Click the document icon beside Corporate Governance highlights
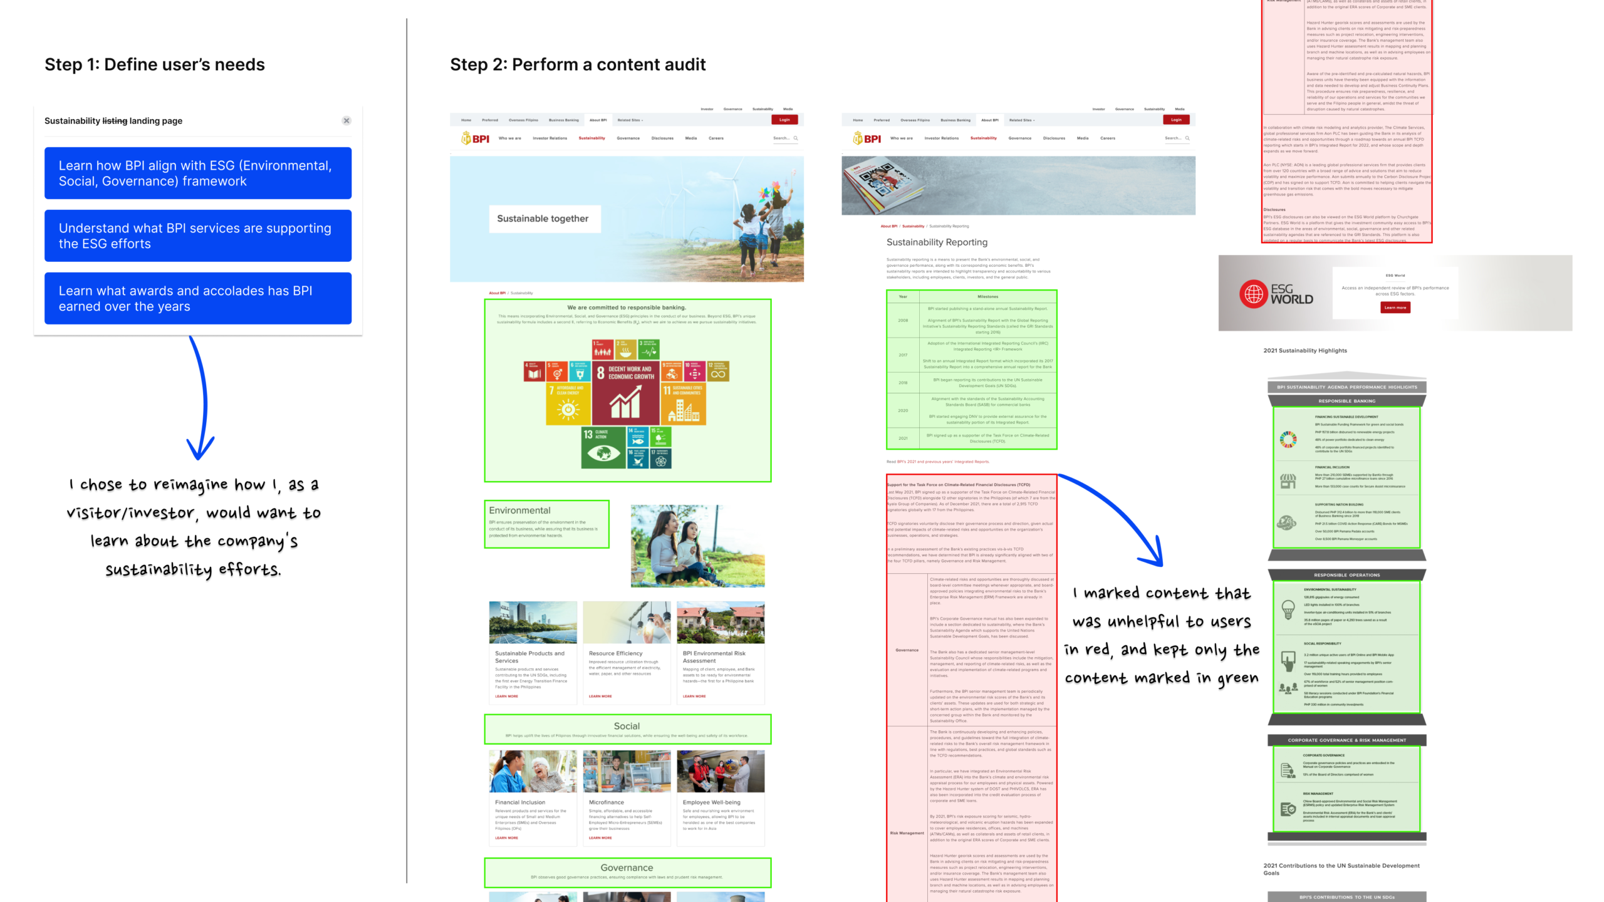This screenshot has height=902, width=1604. (1288, 771)
